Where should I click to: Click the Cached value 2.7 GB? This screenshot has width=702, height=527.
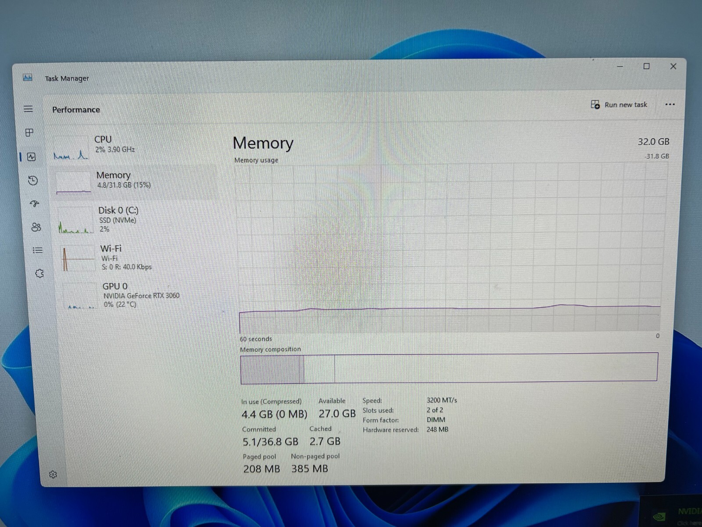[325, 441]
